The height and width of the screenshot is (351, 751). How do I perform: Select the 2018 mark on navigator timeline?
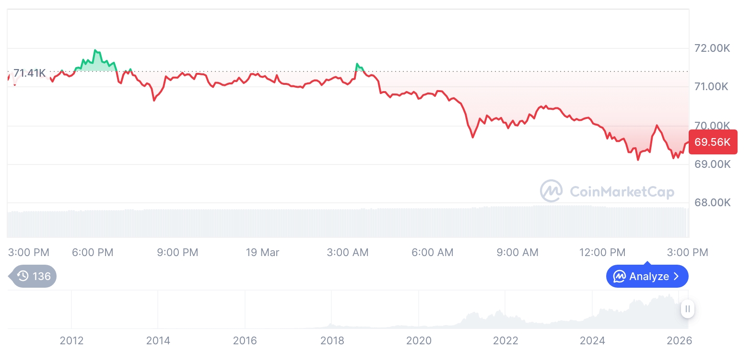click(332, 341)
